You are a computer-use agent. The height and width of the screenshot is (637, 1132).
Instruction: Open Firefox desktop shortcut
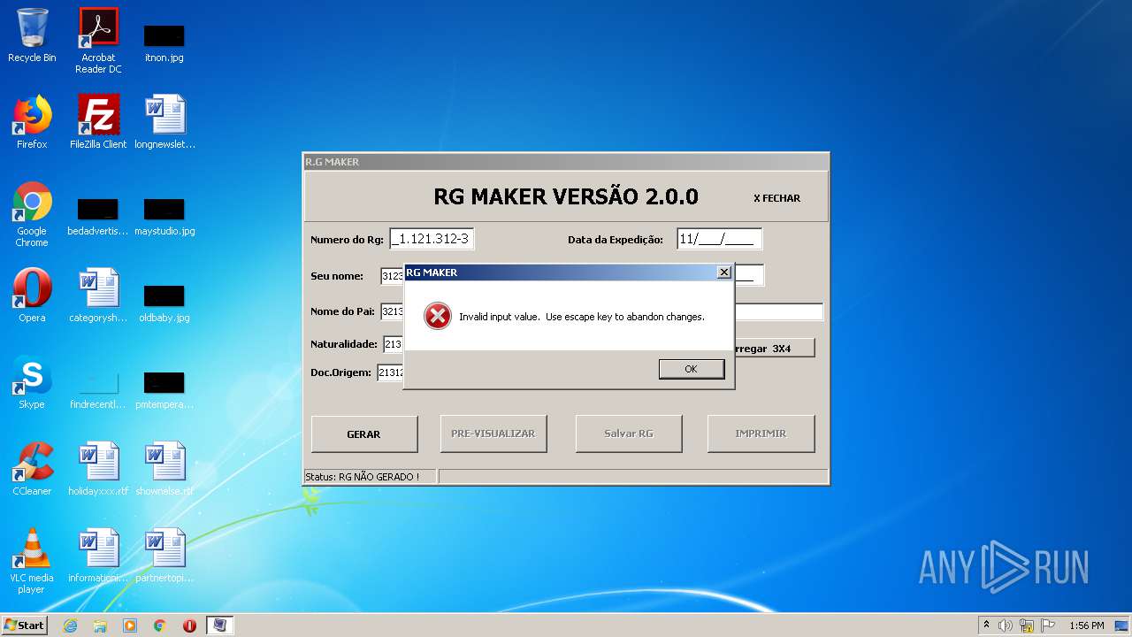[x=32, y=122]
